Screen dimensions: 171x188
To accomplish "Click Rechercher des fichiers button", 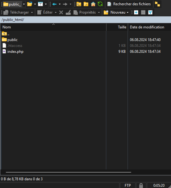I will [x=129, y=4].
